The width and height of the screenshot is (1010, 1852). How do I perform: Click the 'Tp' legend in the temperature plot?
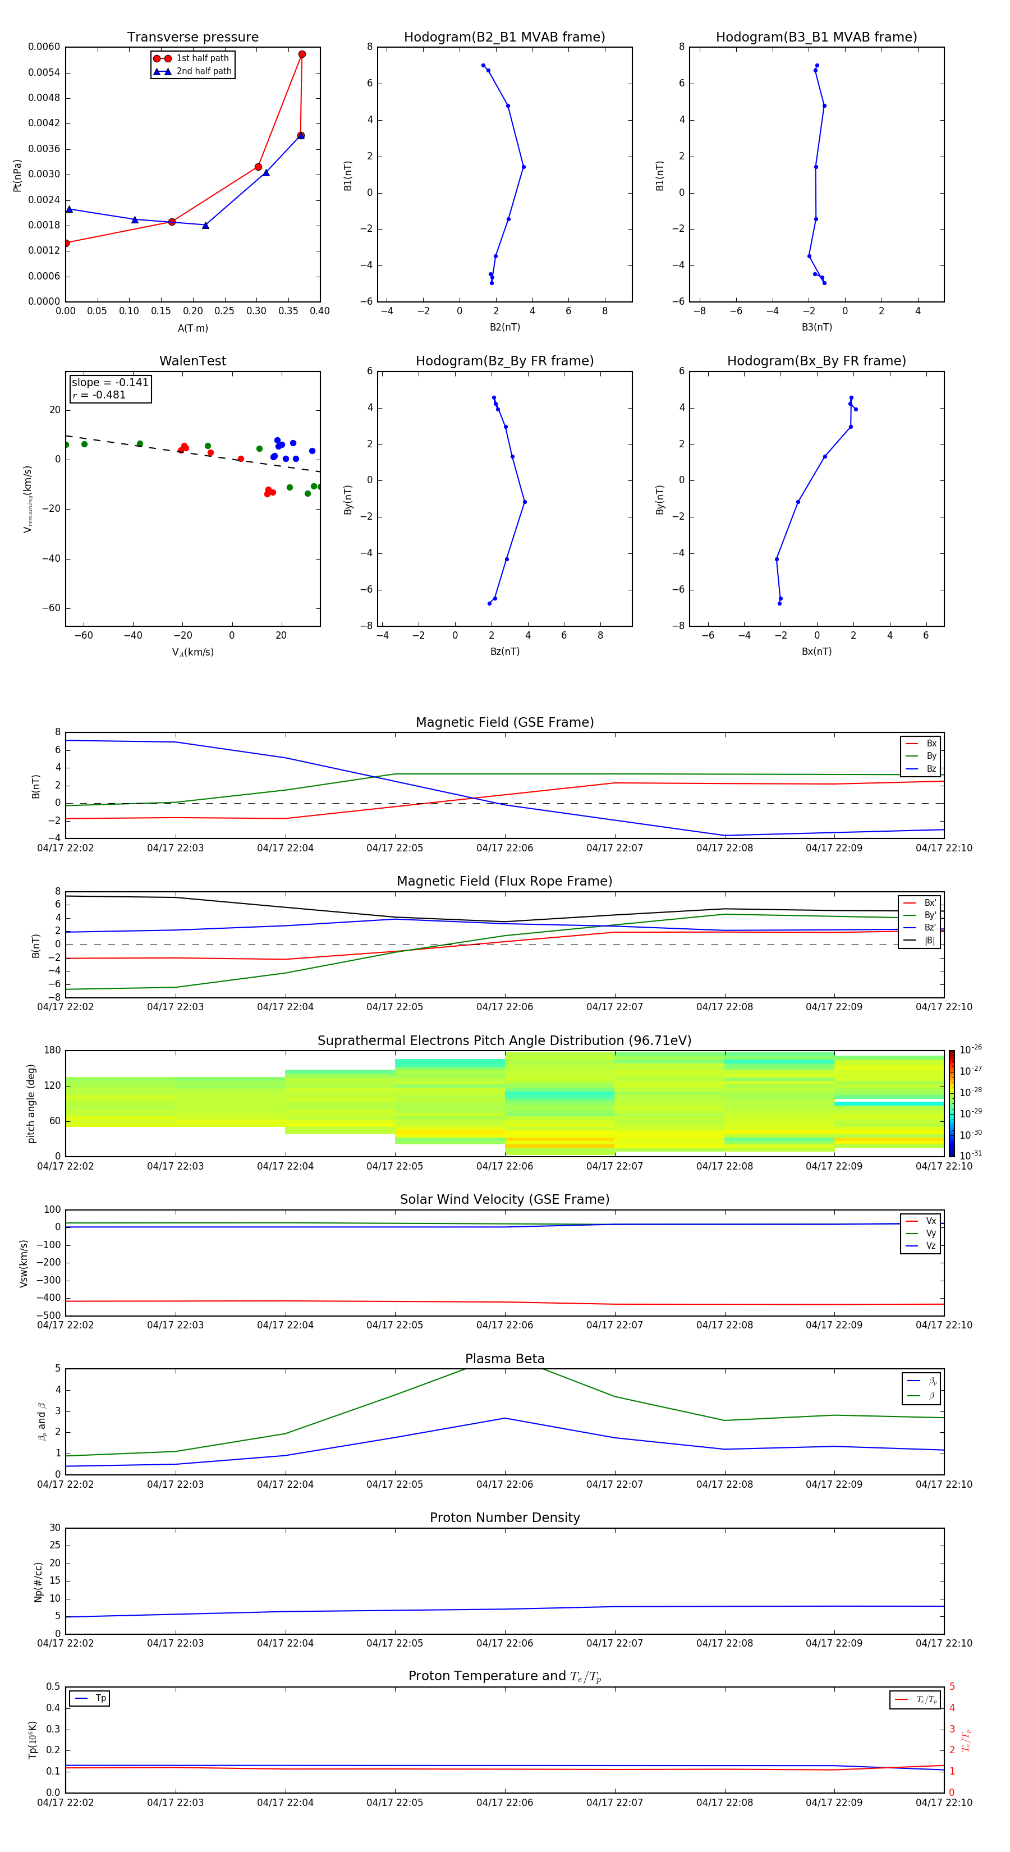click(90, 1698)
